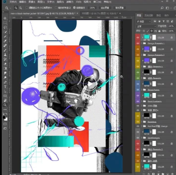Select the History Brush tool
Image resolution: width=176 pixels, height=175 pixels.
tap(5, 59)
